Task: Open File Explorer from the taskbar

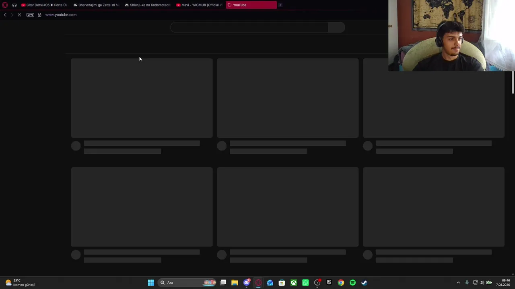Action: 235,283
